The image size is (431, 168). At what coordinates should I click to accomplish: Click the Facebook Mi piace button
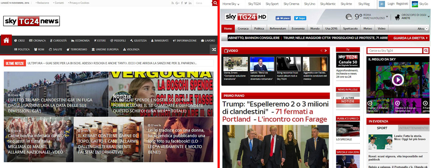click(x=283, y=18)
